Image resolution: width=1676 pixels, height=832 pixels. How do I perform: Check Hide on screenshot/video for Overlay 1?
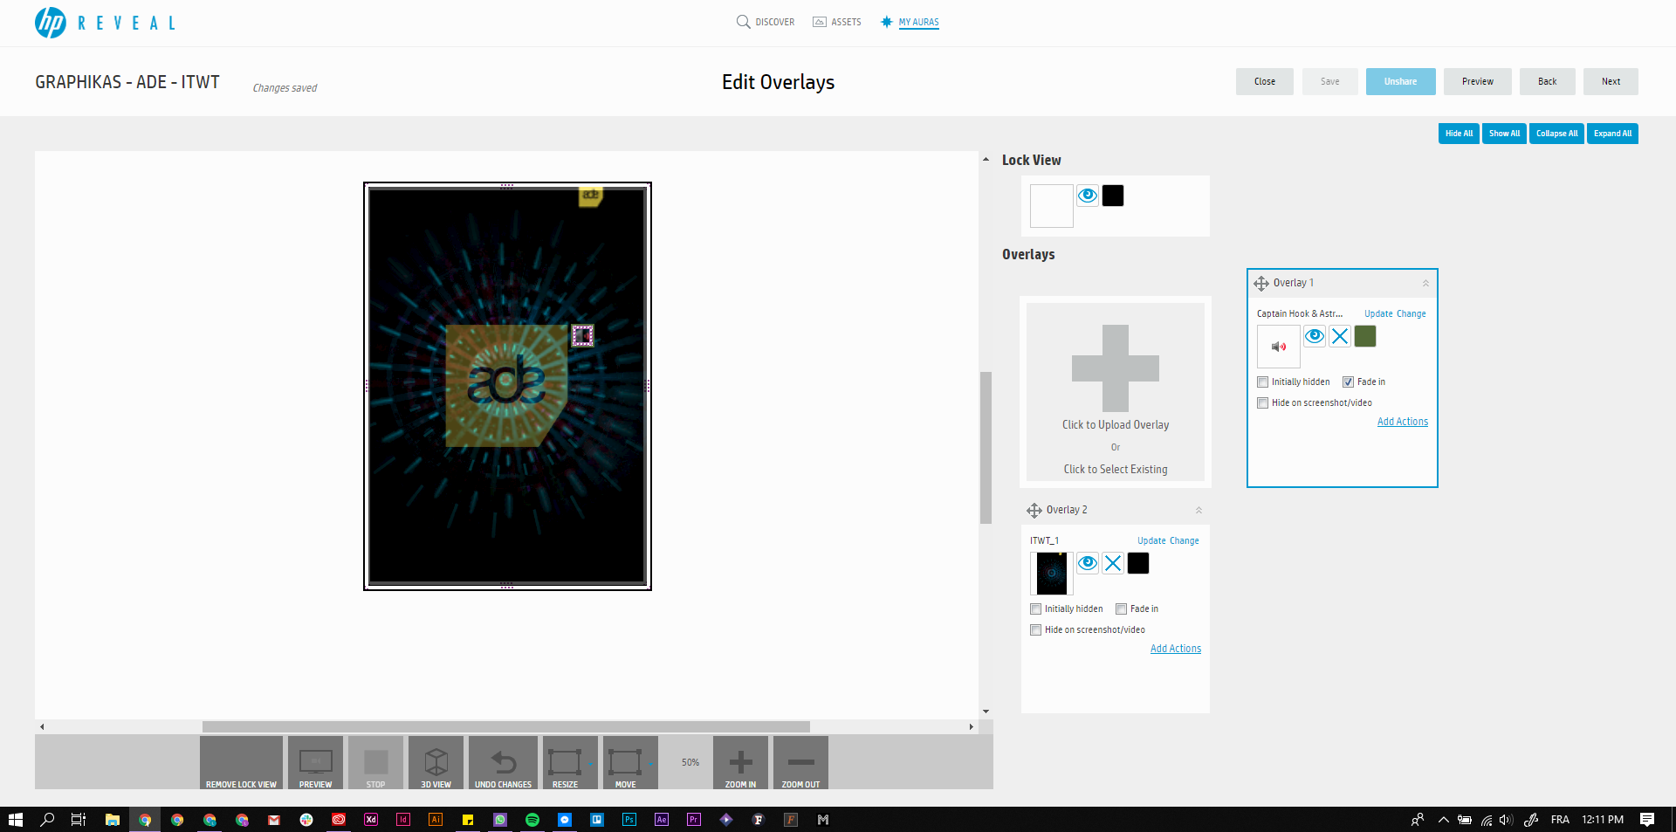pyautogui.click(x=1262, y=402)
